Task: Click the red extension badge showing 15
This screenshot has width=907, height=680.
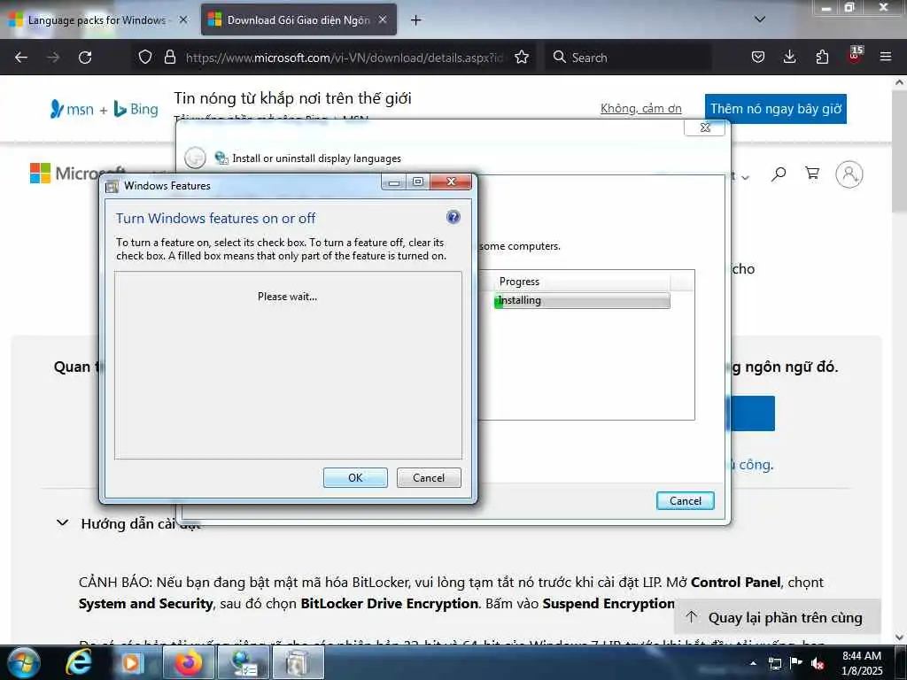Action: (x=855, y=55)
